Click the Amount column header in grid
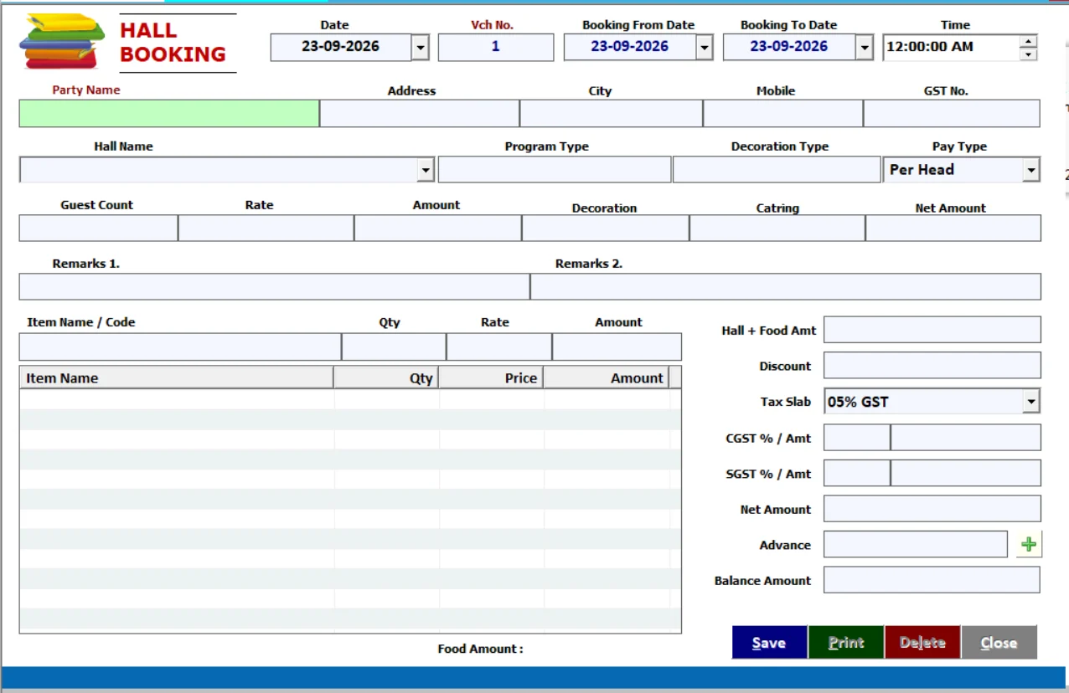 coord(607,377)
